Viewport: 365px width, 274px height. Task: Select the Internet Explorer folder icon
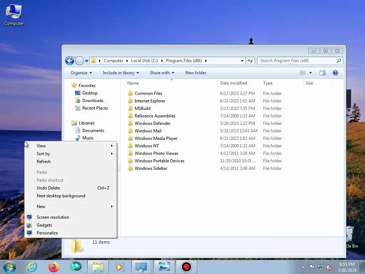(130, 101)
